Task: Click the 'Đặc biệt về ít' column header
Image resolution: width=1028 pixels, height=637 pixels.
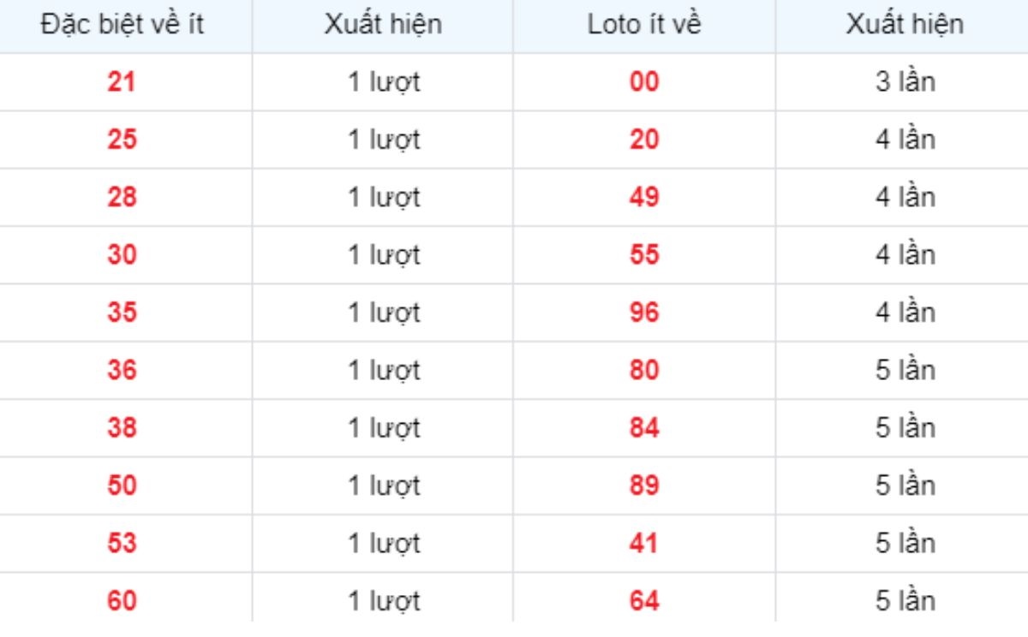Action: pos(122,25)
